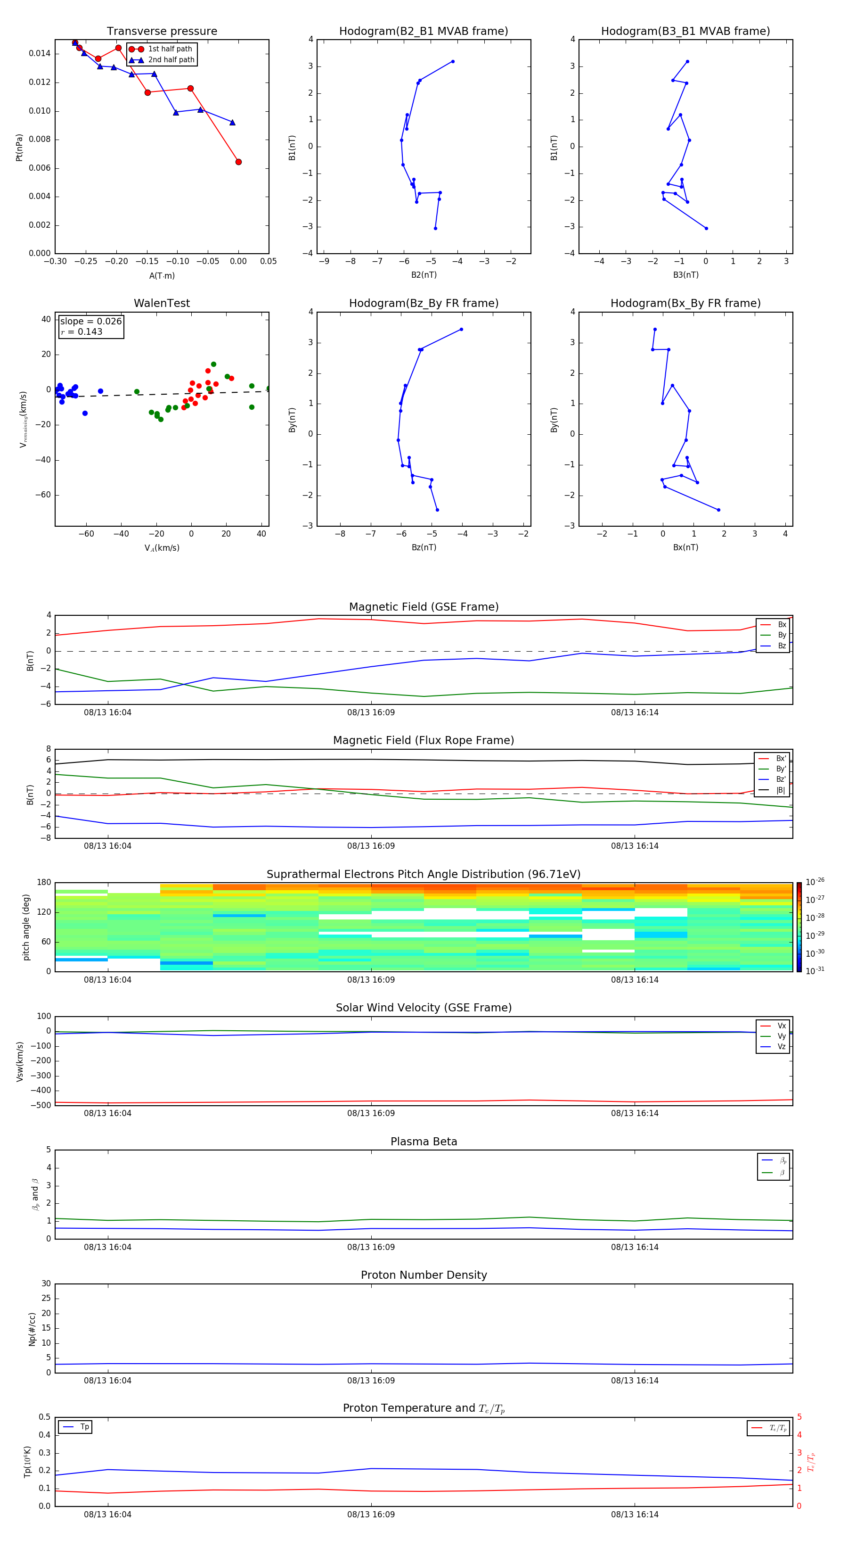This screenshot has width=848, height=1556.
Task: Select the '|B|' legend entry
Action: [773, 790]
